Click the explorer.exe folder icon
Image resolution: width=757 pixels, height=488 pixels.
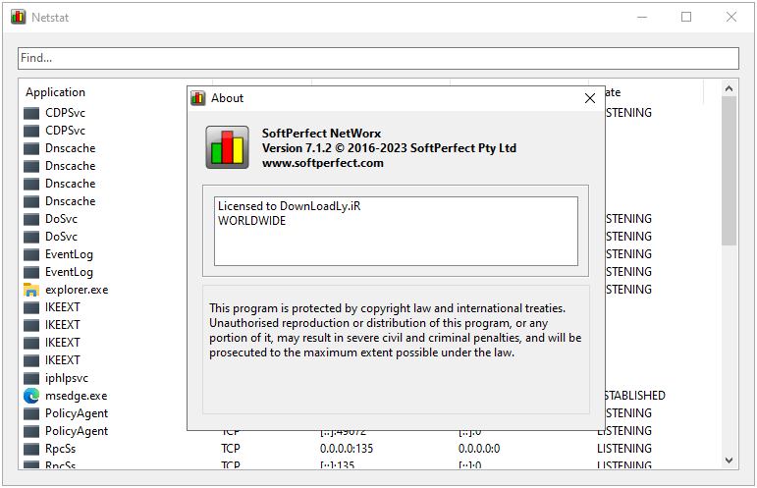[x=31, y=290]
